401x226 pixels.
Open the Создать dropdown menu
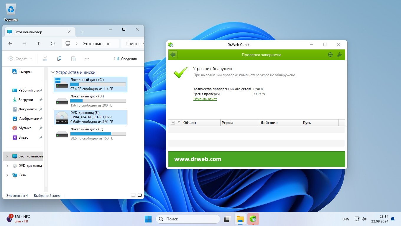click(20, 59)
